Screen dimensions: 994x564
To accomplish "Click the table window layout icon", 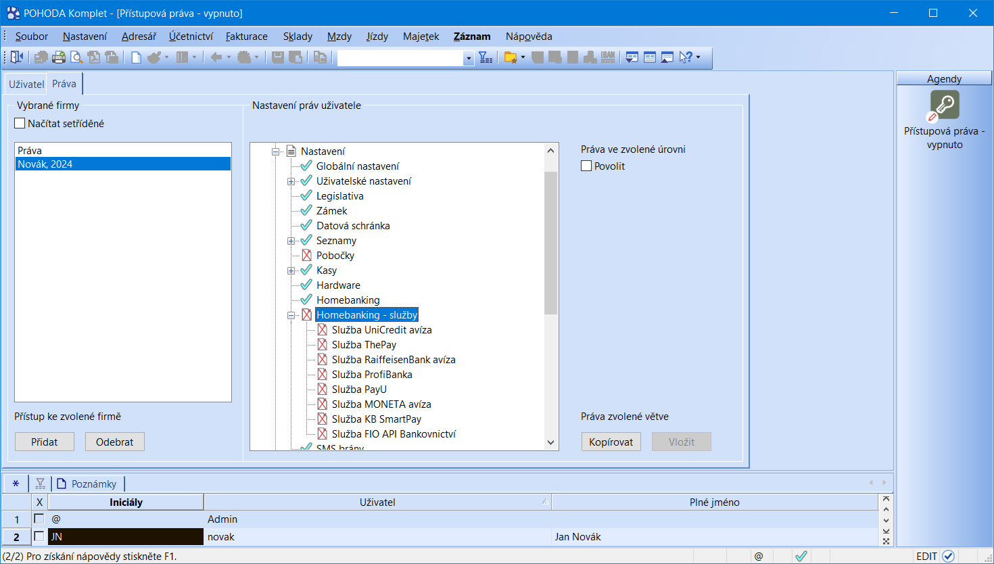I will pos(650,57).
